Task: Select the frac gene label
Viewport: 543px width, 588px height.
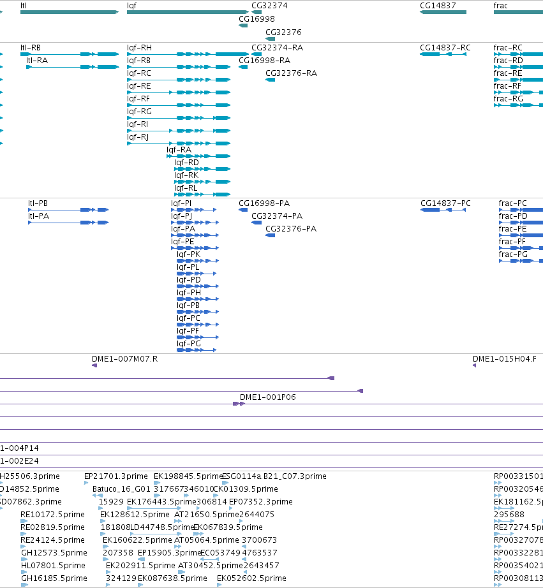Action: [501, 6]
